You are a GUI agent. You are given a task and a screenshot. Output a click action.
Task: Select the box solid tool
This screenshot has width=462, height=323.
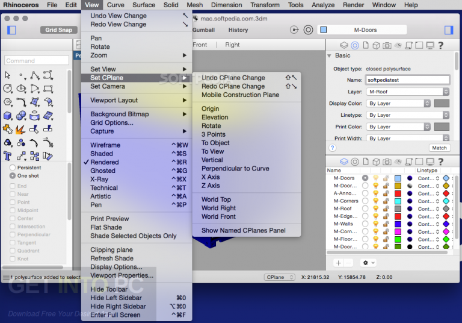coord(8,116)
